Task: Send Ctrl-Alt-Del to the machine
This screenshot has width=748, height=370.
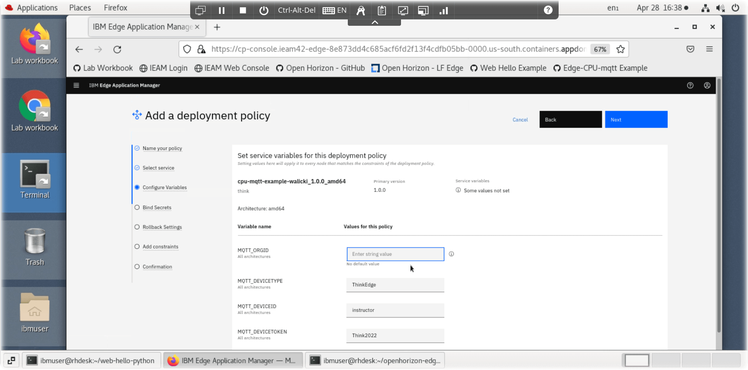Action: click(x=296, y=10)
